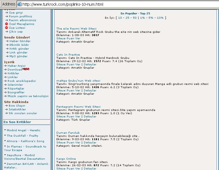Open Kritik gönder
Image resolution: width=219 pixels, height=170 pixels.
tap(19, 49)
